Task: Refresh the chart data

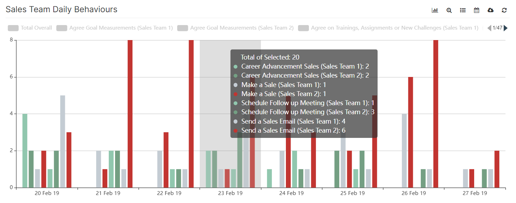Action: 504,10
